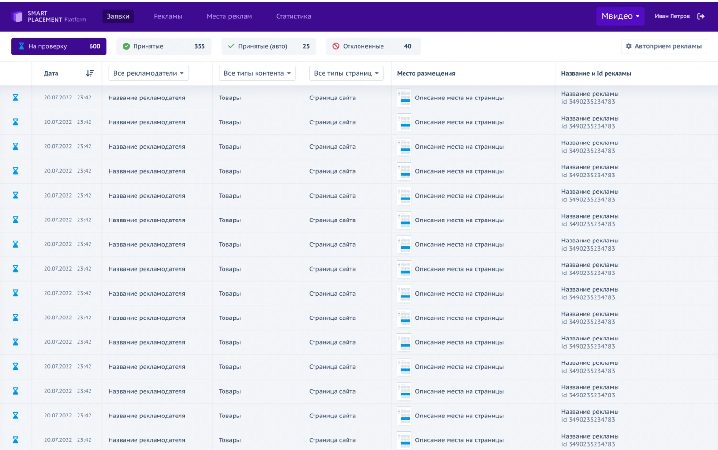
Task: Click the gear icon in Автоприем рекламы
Action: tap(628, 46)
